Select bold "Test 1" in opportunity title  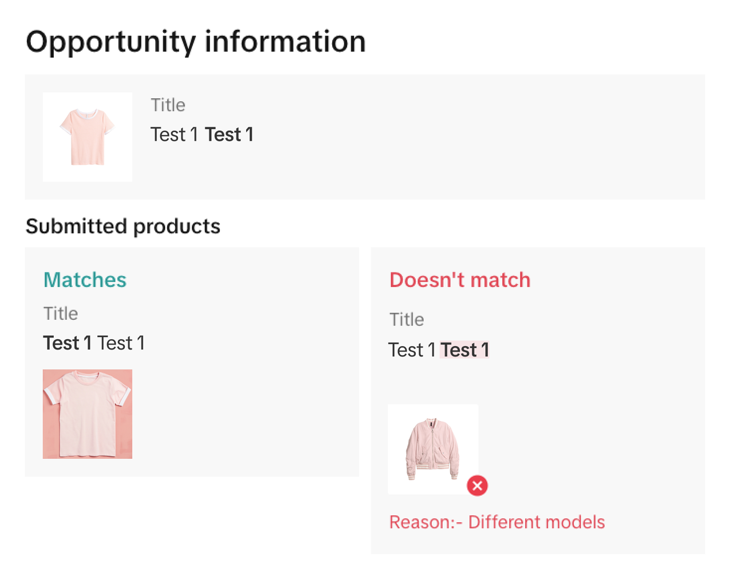click(229, 134)
